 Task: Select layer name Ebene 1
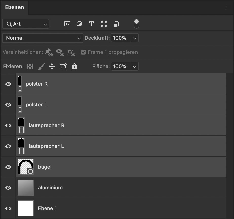(x=47, y=208)
